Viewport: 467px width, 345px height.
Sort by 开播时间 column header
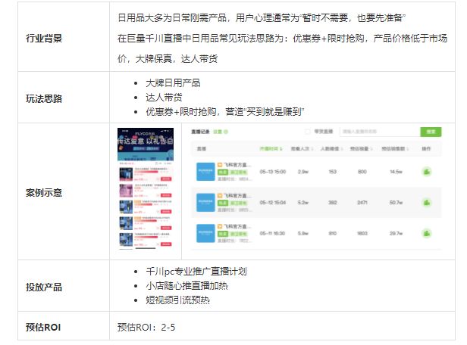click(x=271, y=148)
